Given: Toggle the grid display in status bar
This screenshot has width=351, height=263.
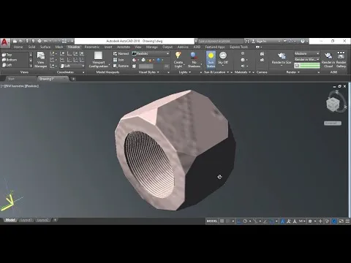Looking at the screenshot, I should coord(222,221).
